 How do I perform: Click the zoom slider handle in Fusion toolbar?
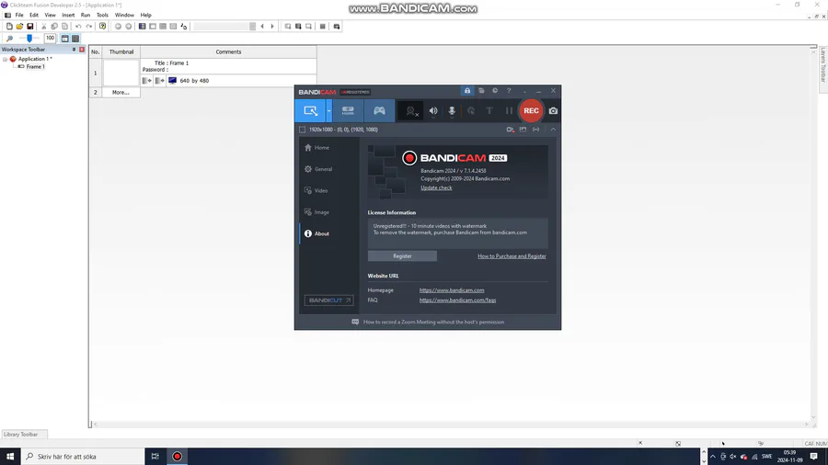[x=29, y=38]
